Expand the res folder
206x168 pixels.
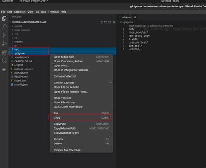coord(13,38)
